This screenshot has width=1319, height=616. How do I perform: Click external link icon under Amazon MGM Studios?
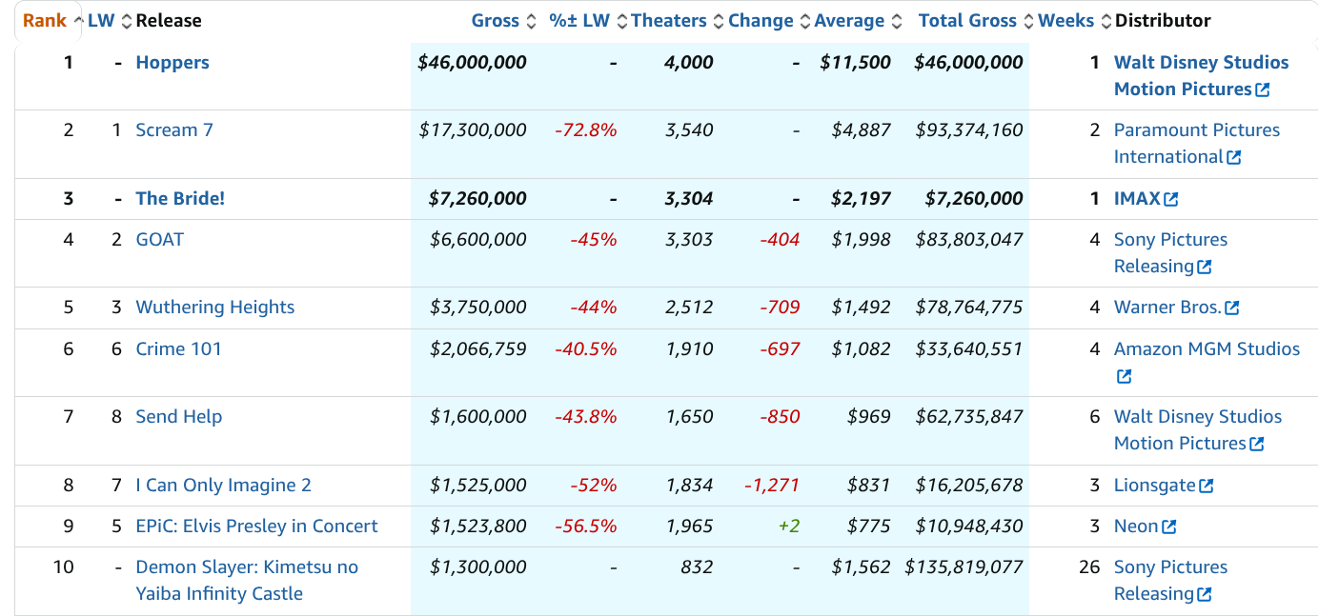click(1124, 376)
